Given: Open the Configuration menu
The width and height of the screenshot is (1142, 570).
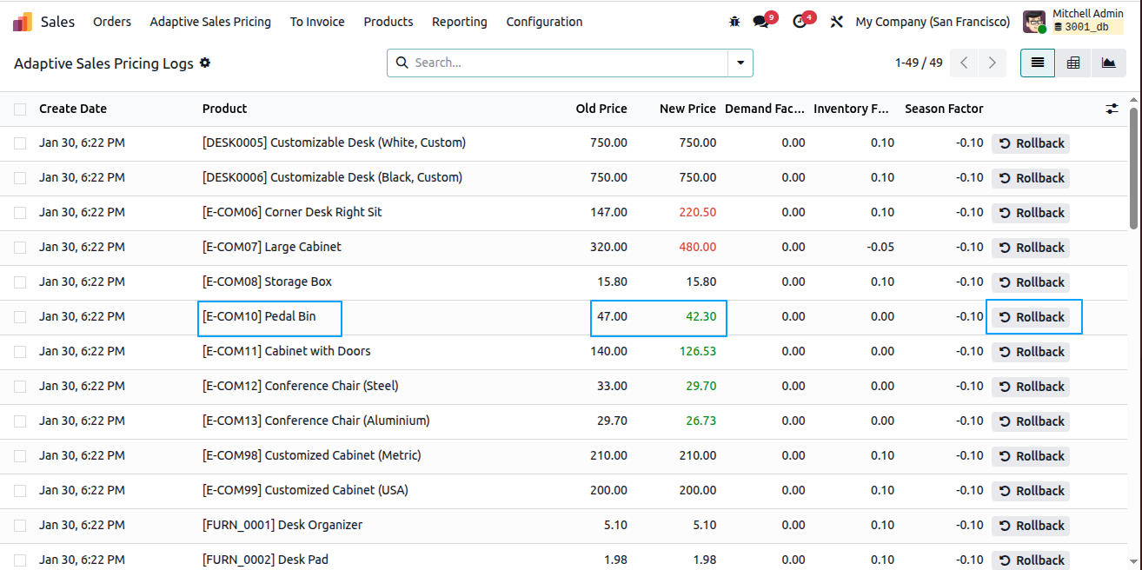Looking at the screenshot, I should 544,22.
